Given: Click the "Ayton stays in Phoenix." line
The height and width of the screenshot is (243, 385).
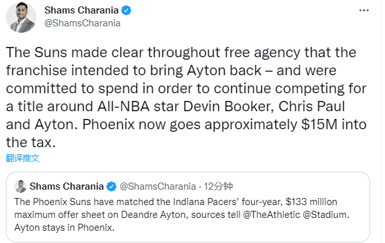Looking at the screenshot, I should pos(64,228).
